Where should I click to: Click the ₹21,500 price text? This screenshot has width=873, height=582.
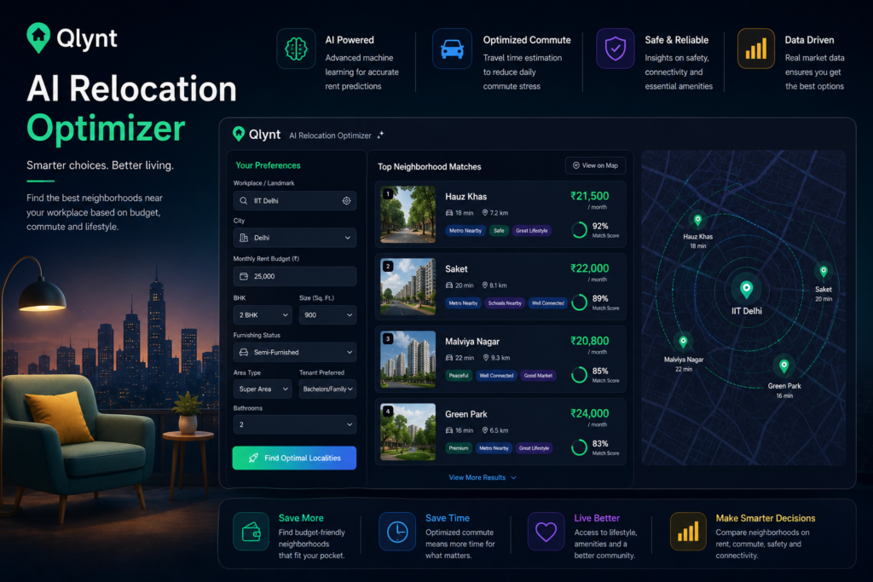pos(590,196)
